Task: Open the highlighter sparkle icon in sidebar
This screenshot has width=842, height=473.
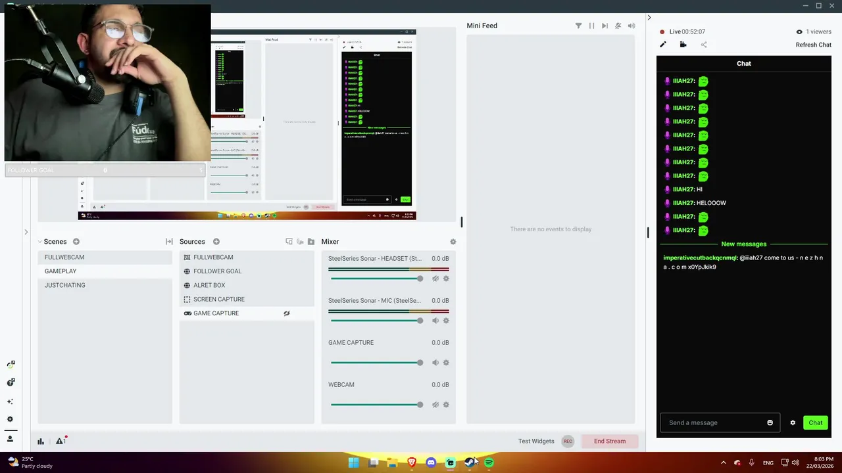Action: [x=10, y=401]
